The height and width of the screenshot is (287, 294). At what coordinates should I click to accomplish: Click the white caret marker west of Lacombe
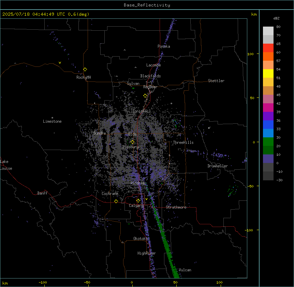click(x=135, y=67)
